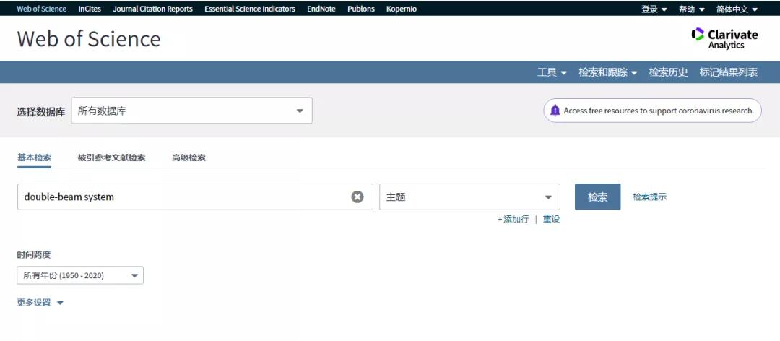The width and height of the screenshot is (780, 341).
Task: Click the purple bell notification icon
Action: pos(555,111)
